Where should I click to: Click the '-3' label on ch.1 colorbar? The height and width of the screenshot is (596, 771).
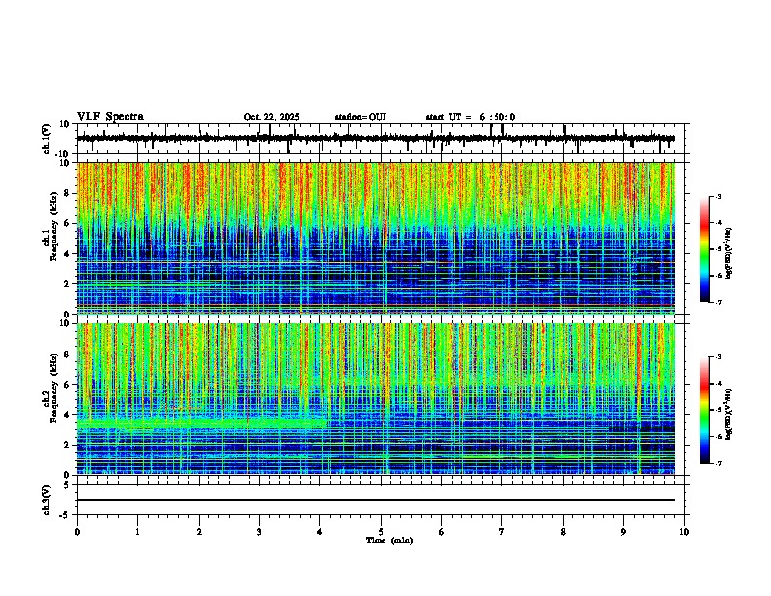tap(717, 197)
